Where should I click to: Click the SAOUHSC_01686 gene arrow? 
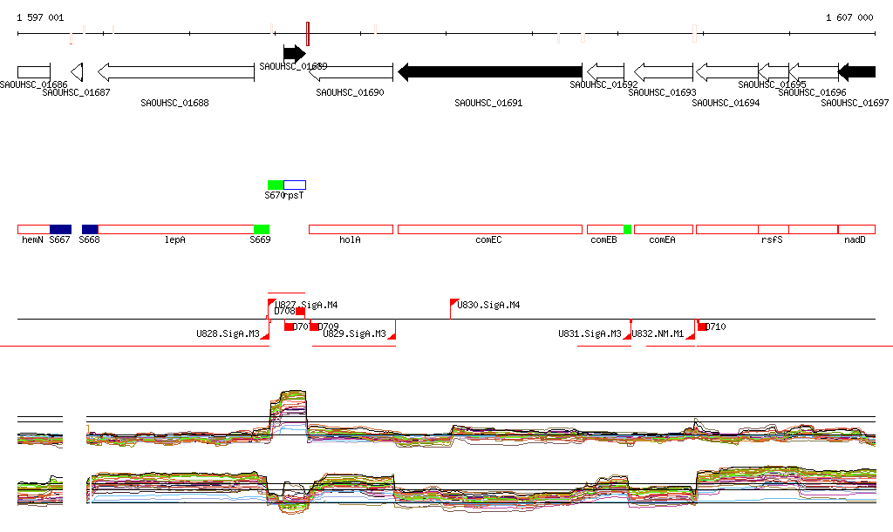(x=34, y=72)
